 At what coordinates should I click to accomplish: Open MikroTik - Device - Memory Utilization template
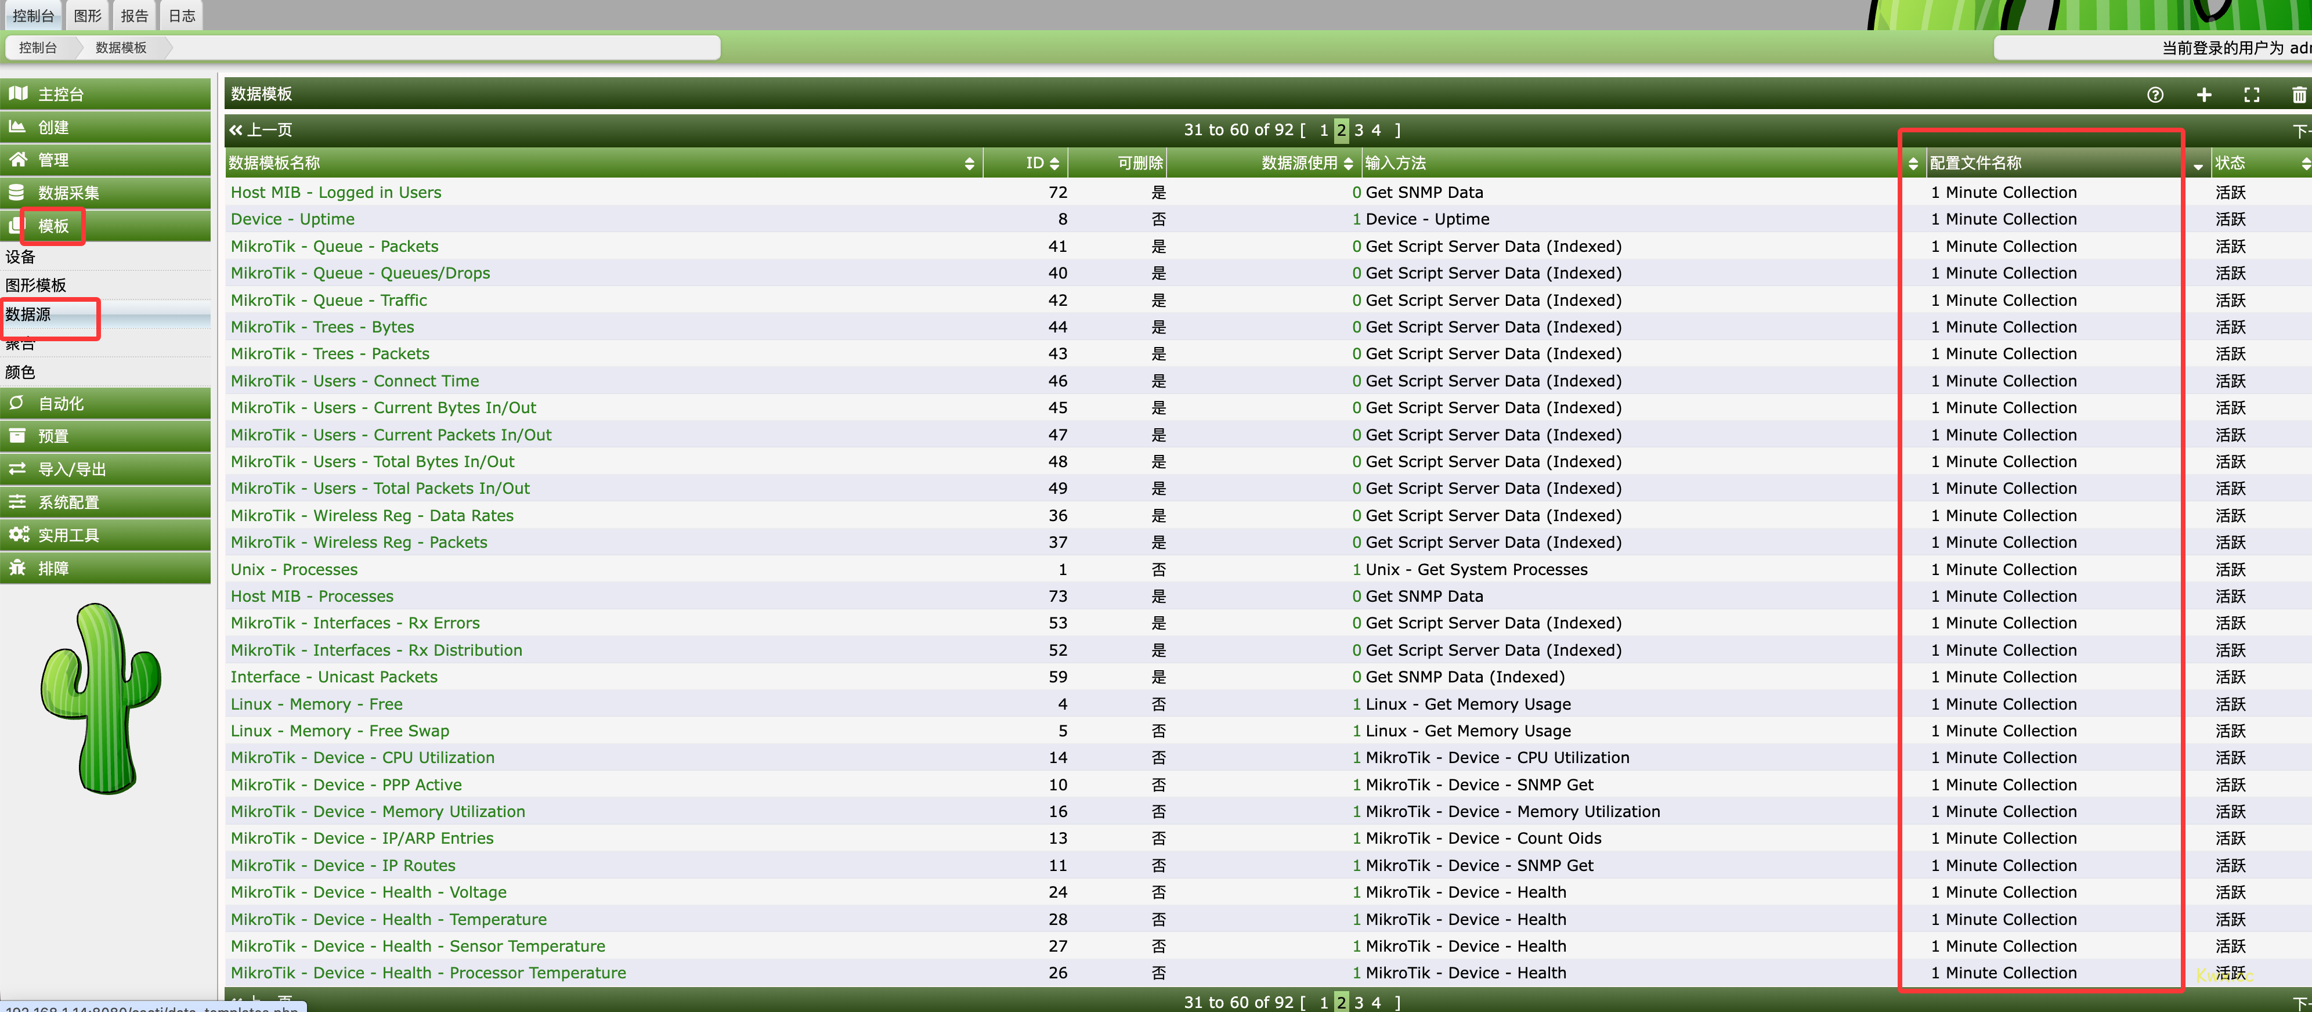point(378,811)
